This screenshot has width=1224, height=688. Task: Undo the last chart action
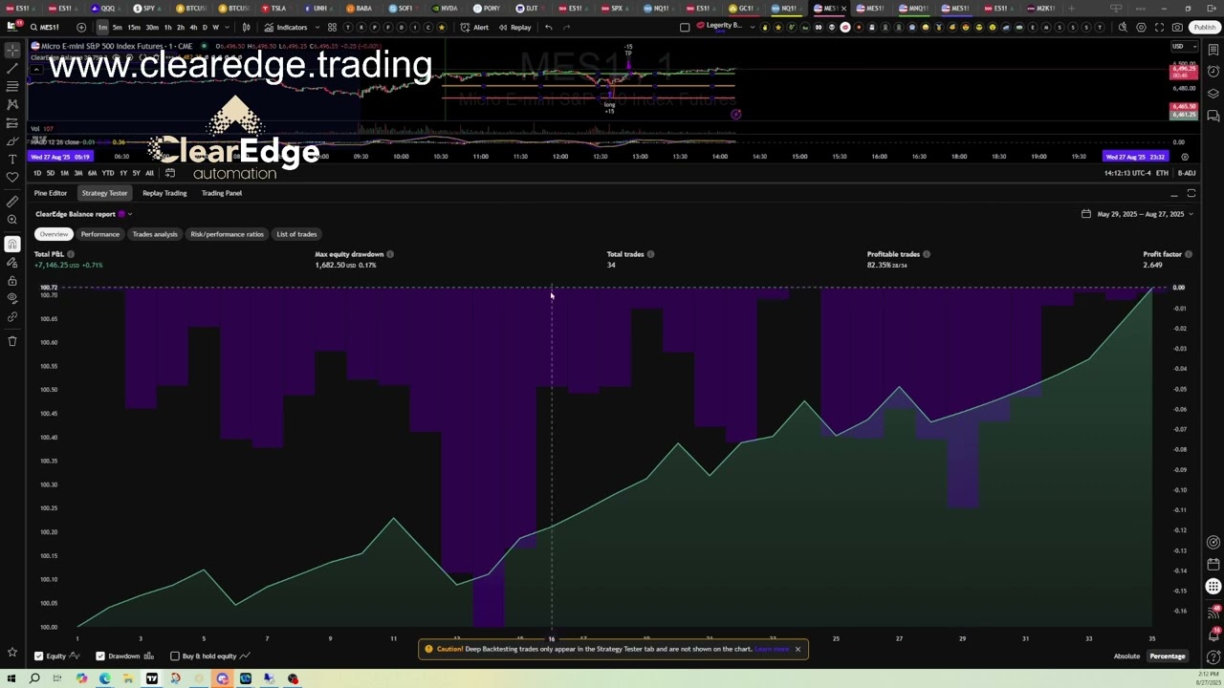pyautogui.click(x=548, y=27)
